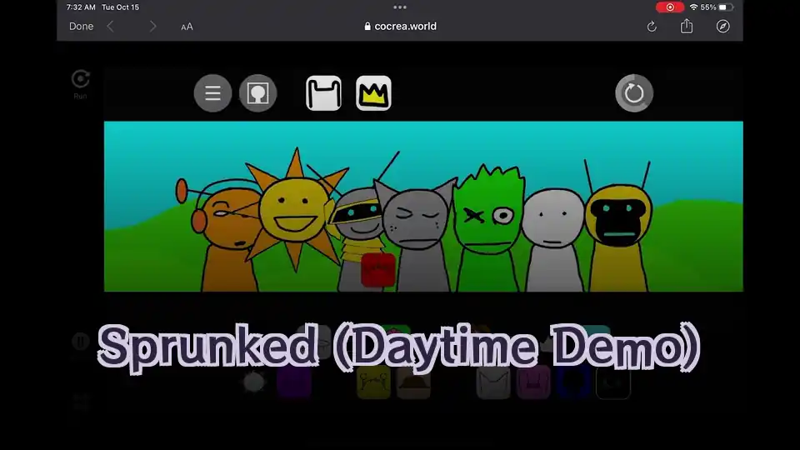The width and height of the screenshot is (800, 450).
Task: Select the dimmed yellow face sound icon
Action: tap(373, 382)
